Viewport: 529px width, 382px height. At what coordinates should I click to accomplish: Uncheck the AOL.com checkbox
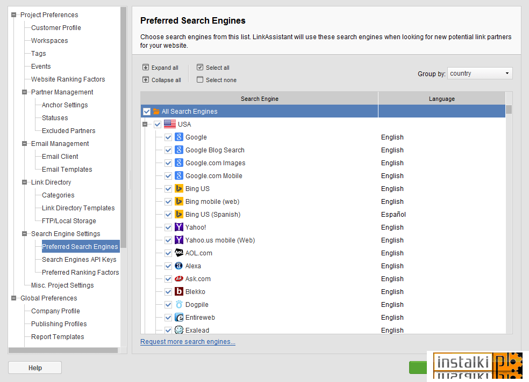[168, 253]
